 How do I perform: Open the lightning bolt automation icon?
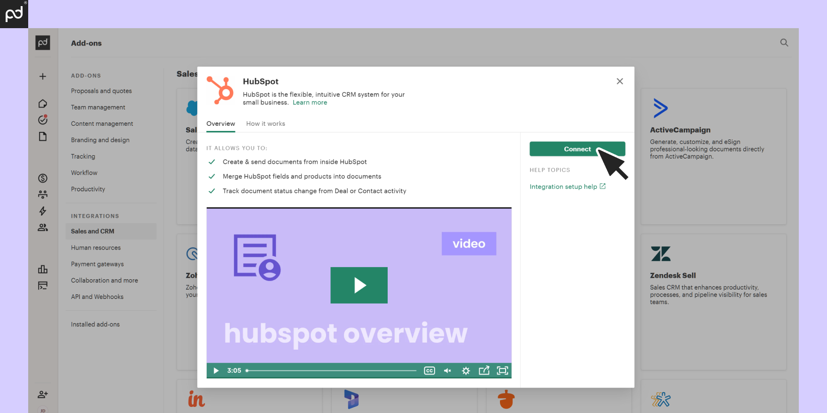coord(43,211)
